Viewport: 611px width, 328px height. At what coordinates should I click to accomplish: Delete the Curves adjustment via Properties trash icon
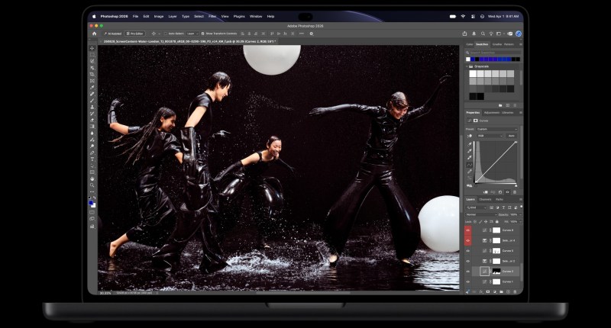click(515, 192)
